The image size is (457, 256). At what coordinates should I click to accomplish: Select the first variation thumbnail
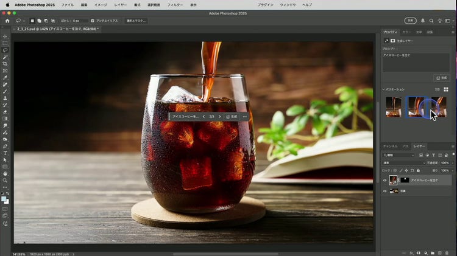coord(394,107)
